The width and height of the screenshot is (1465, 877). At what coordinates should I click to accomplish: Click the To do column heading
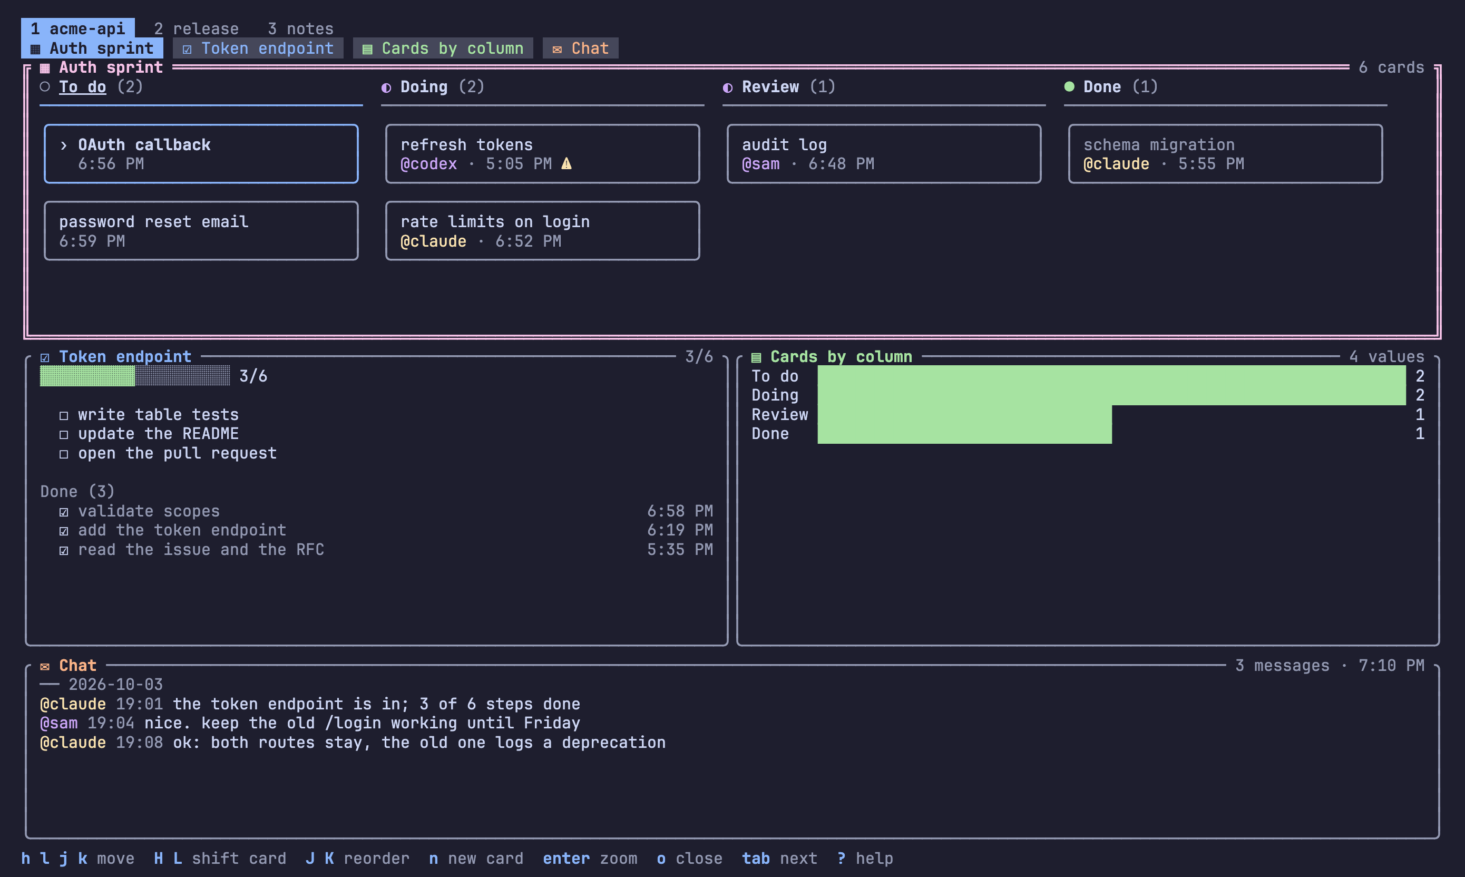click(83, 87)
